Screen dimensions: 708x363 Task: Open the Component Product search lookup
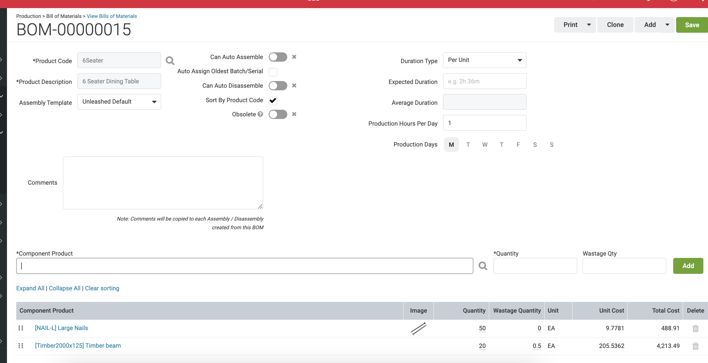(x=483, y=266)
